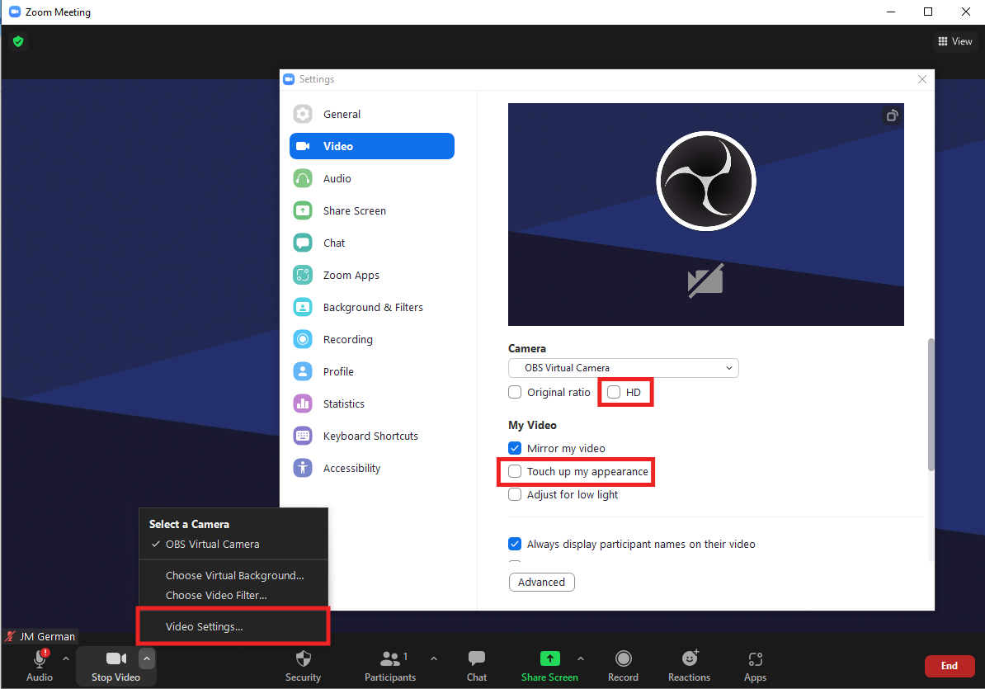Open the View layout menu

954,41
